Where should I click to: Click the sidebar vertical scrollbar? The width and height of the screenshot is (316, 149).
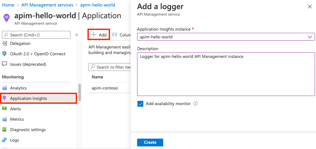coord(80,92)
